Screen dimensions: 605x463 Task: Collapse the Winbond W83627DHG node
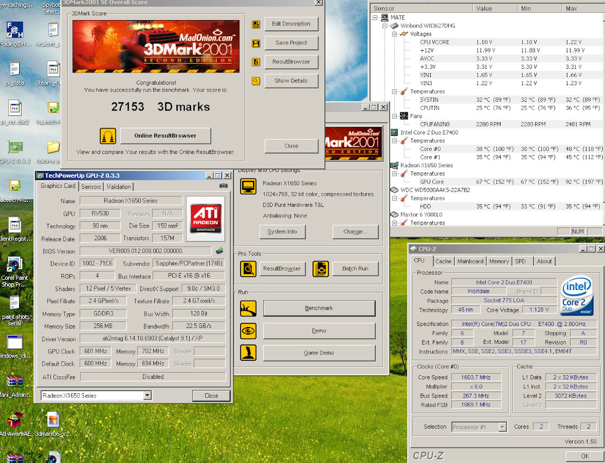[384, 26]
